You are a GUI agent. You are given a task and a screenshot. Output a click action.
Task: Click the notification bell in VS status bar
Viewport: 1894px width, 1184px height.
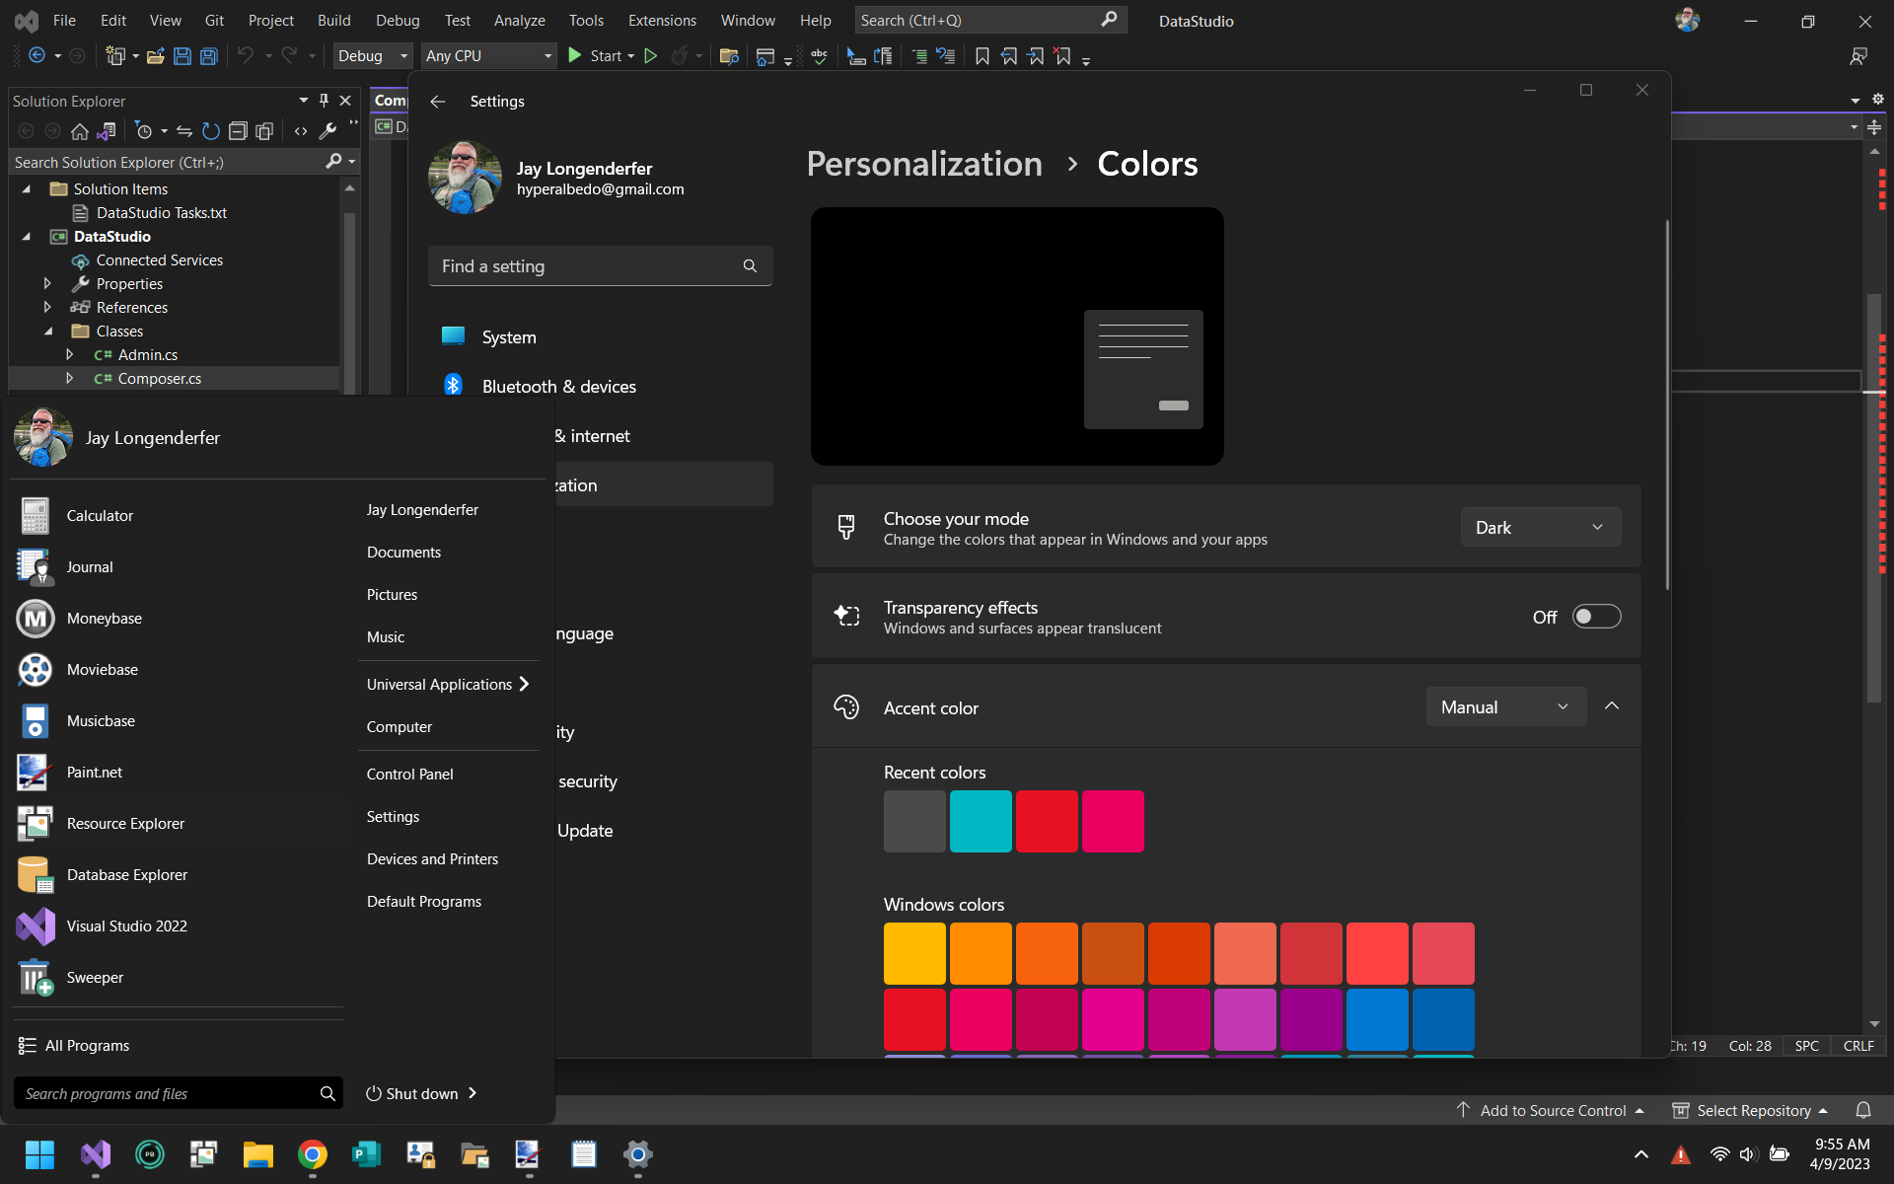point(1863,1111)
